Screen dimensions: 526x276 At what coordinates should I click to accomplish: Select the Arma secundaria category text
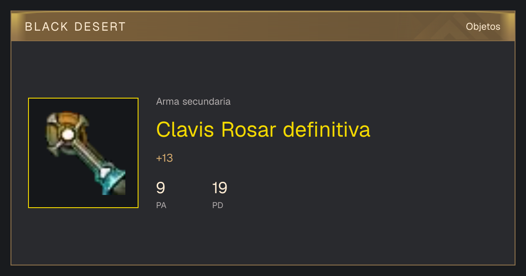click(193, 102)
